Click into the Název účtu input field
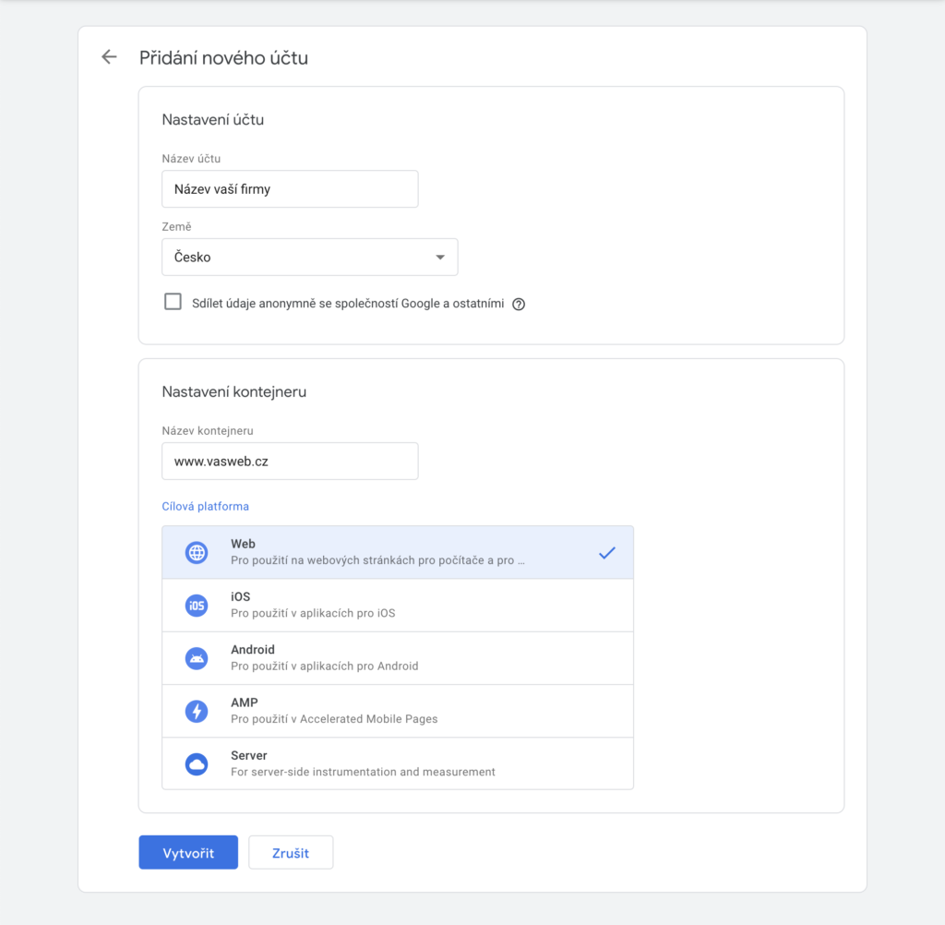Screen dimensions: 945x925 tap(290, 189)
